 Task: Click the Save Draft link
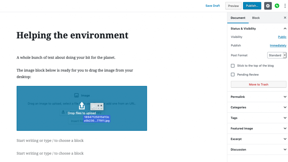213,6
